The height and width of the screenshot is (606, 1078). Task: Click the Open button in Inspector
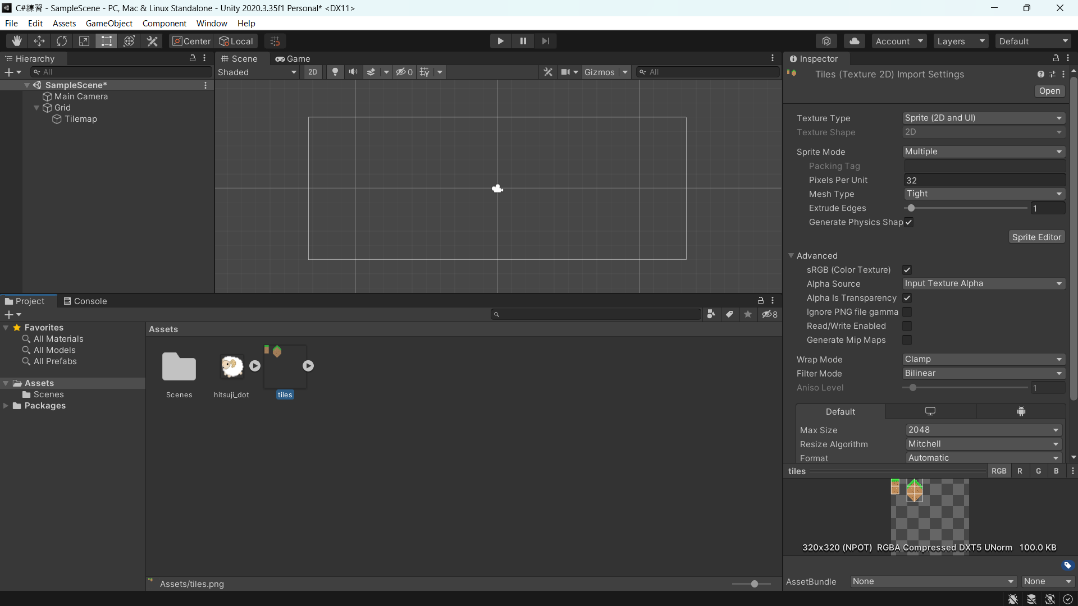point(1049,91)
